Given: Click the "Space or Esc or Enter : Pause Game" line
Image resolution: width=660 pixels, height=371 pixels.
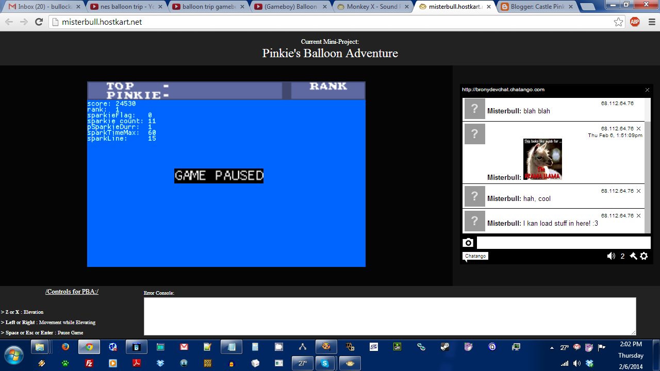Looking at the screenshot, I should [42, 333].
